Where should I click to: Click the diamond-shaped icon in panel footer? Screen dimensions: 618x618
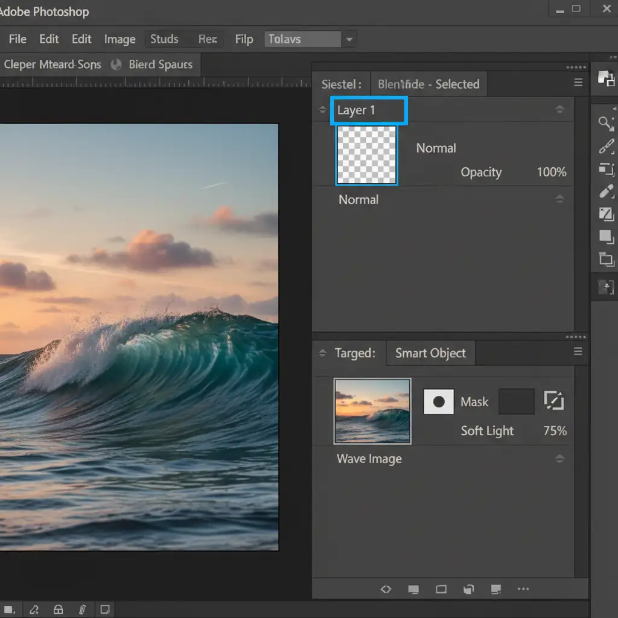click(386, 589)
